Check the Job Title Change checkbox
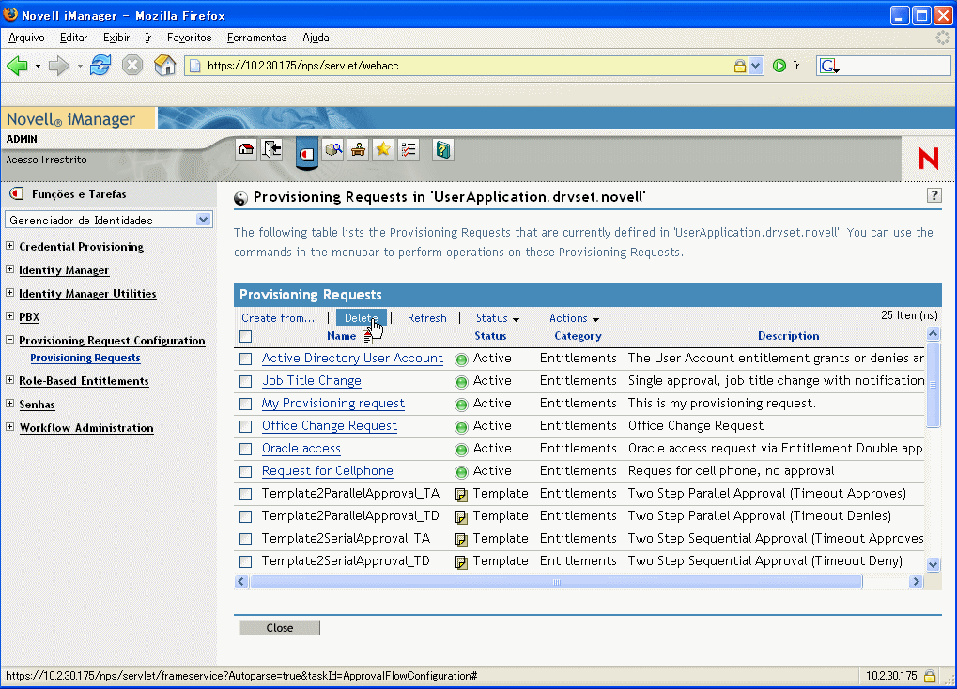This screenshot has height=689, width=957. tap(245, 381)
